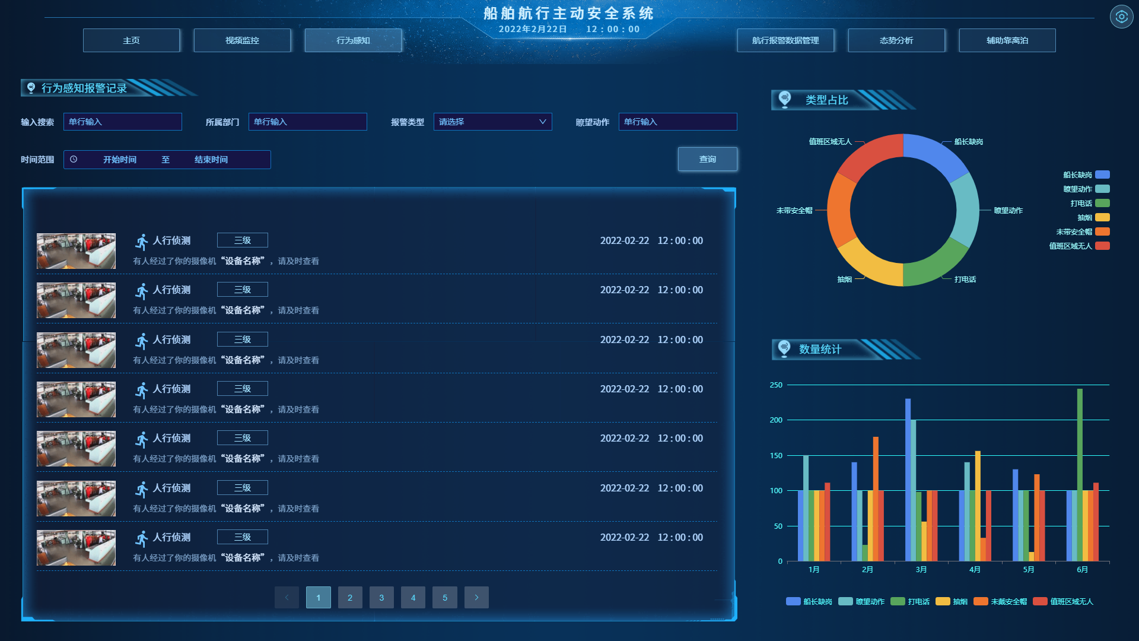Screen dimensions: 1139x641
Task: Click the 开始时间 date picker field
Action: tap(120, 160)
